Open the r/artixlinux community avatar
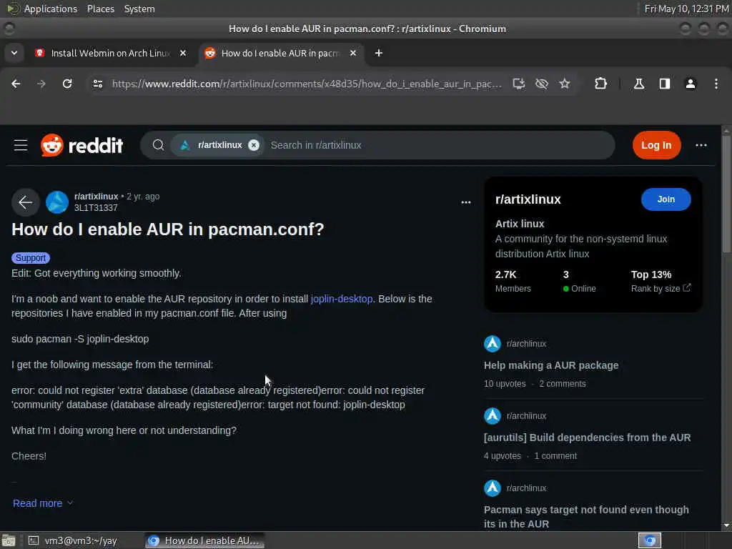Image resolution: width=732 pixels, height=549 pixels. coord(57,202)
